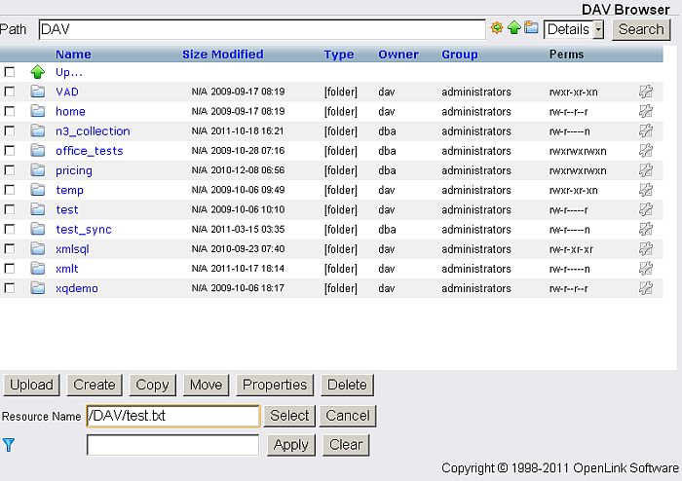Click the VAD folder icon
This screenshot has width=682, height=481.
tap(38, 92)
